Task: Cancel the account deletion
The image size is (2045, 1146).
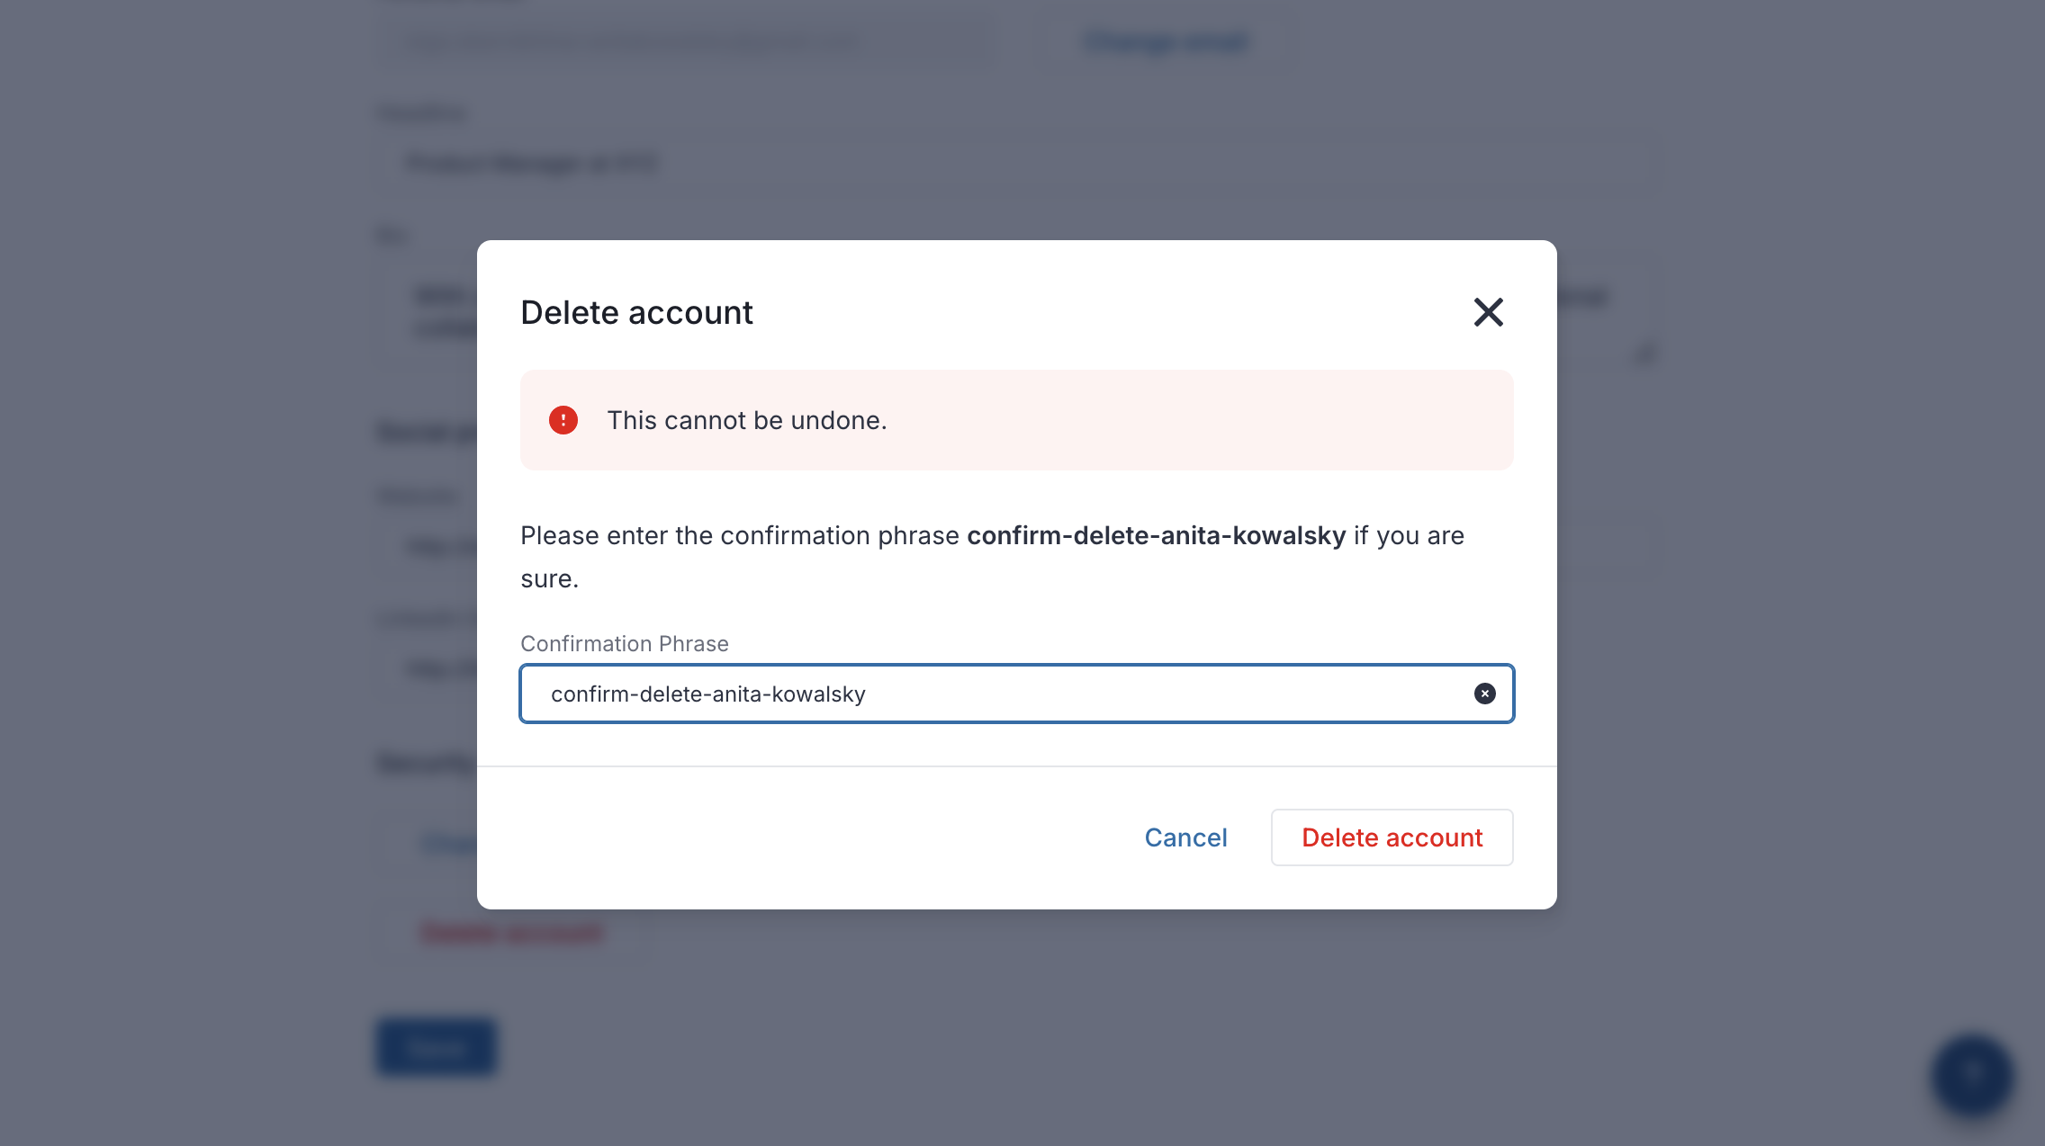Action: tap(1185, 837)
